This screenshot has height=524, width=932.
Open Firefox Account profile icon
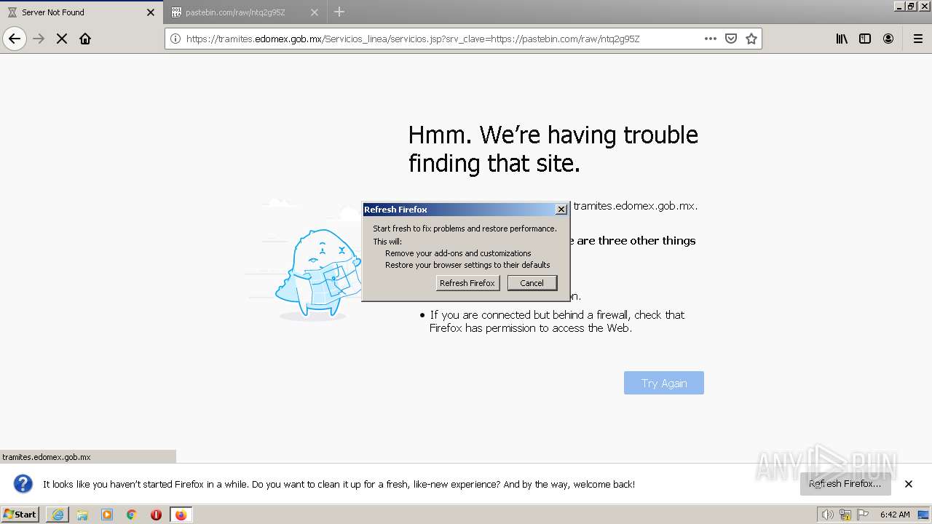888,39
